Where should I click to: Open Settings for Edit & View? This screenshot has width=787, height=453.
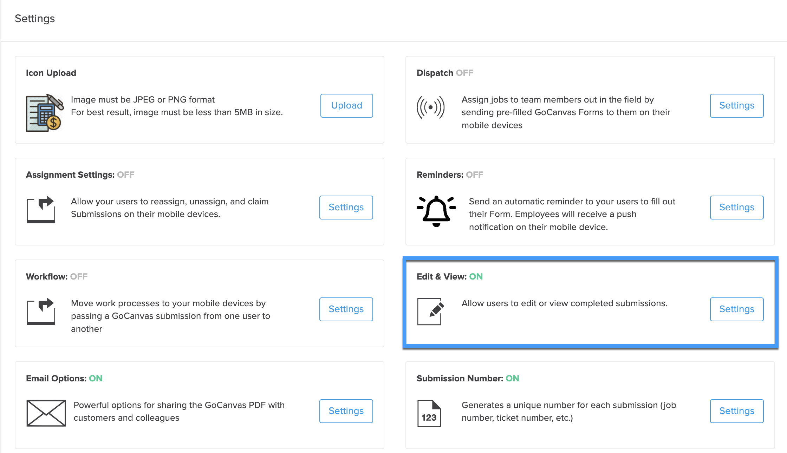tap(737, 309)
